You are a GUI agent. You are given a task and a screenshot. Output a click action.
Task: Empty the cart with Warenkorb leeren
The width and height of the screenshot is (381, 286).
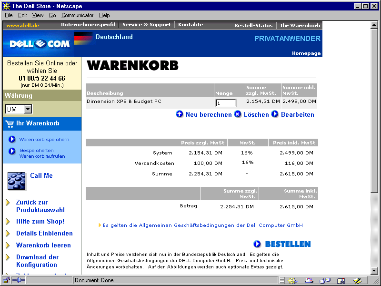pyautogui.click(x=43, y=245)
